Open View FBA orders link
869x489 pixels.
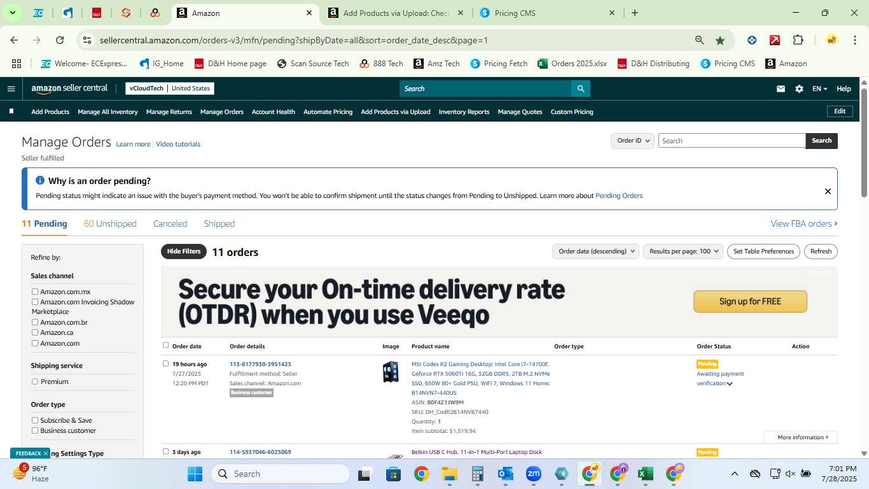click(804, 223)
